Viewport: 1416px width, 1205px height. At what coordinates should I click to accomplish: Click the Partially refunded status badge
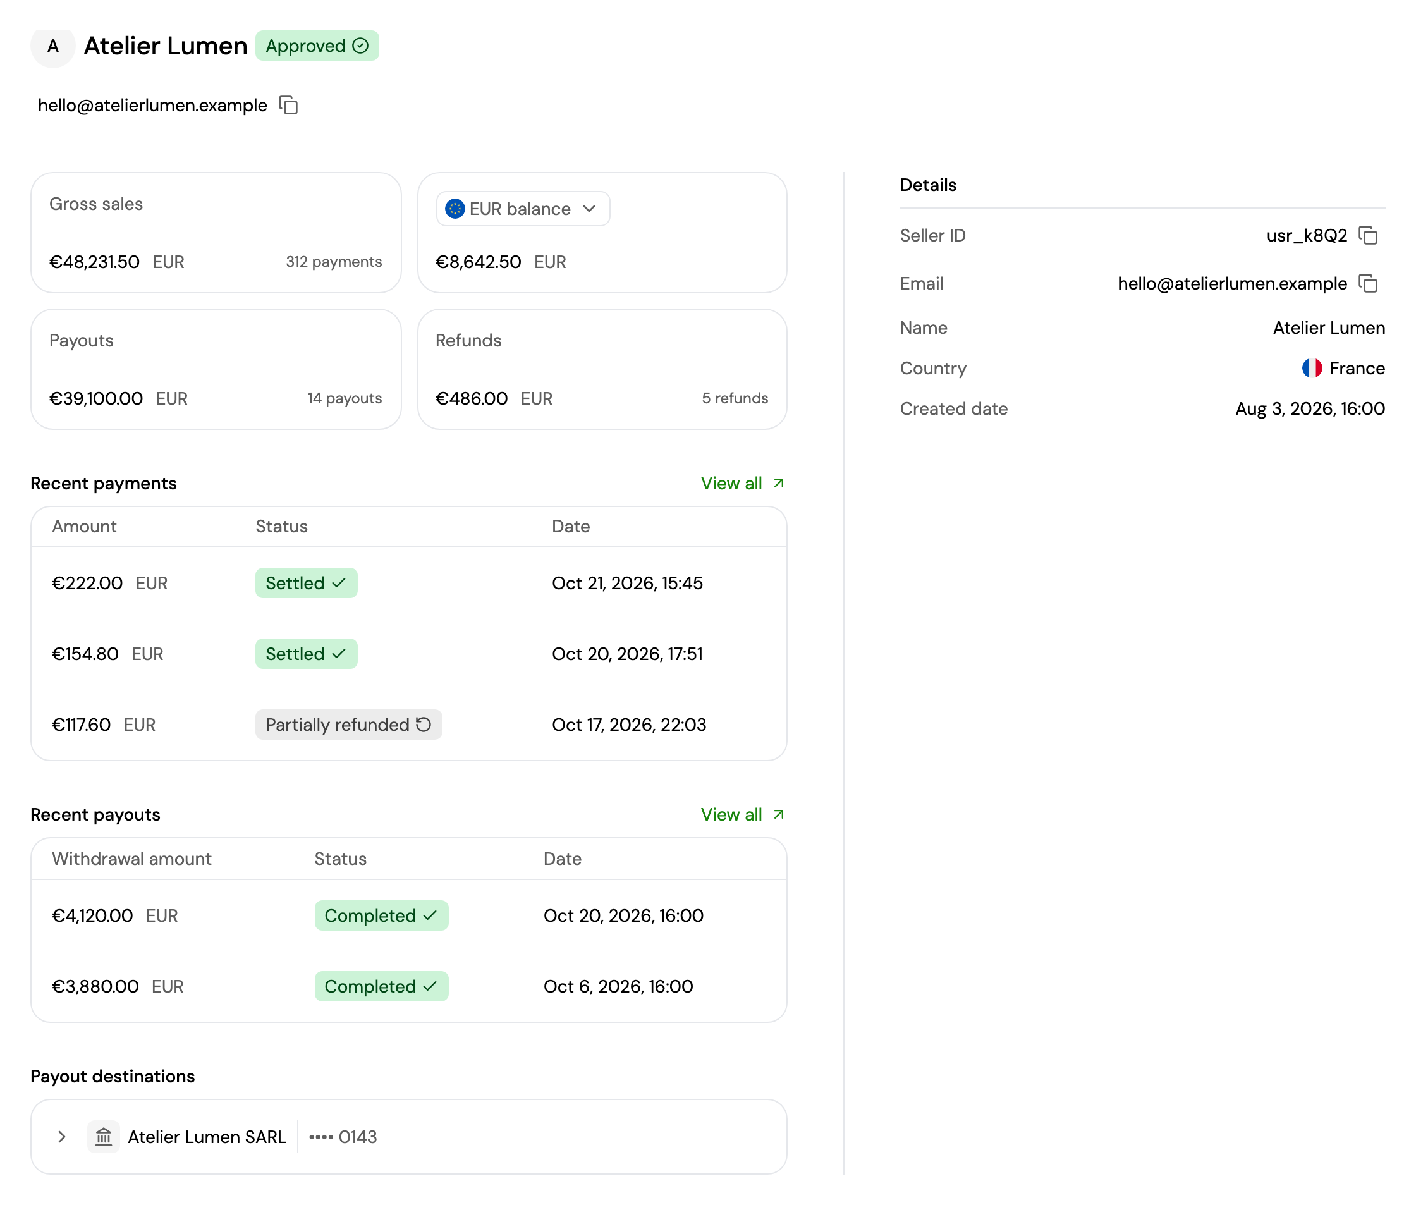348,724
